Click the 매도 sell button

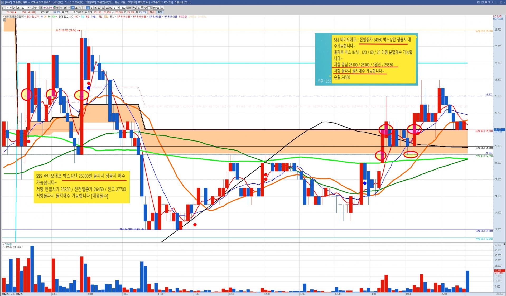click(x=160, y=12)
